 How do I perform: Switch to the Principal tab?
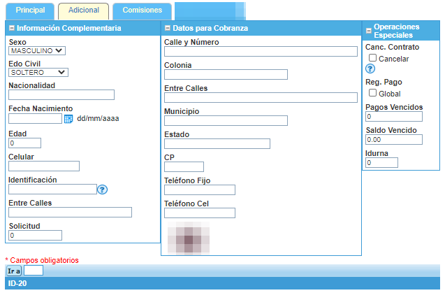30,10
